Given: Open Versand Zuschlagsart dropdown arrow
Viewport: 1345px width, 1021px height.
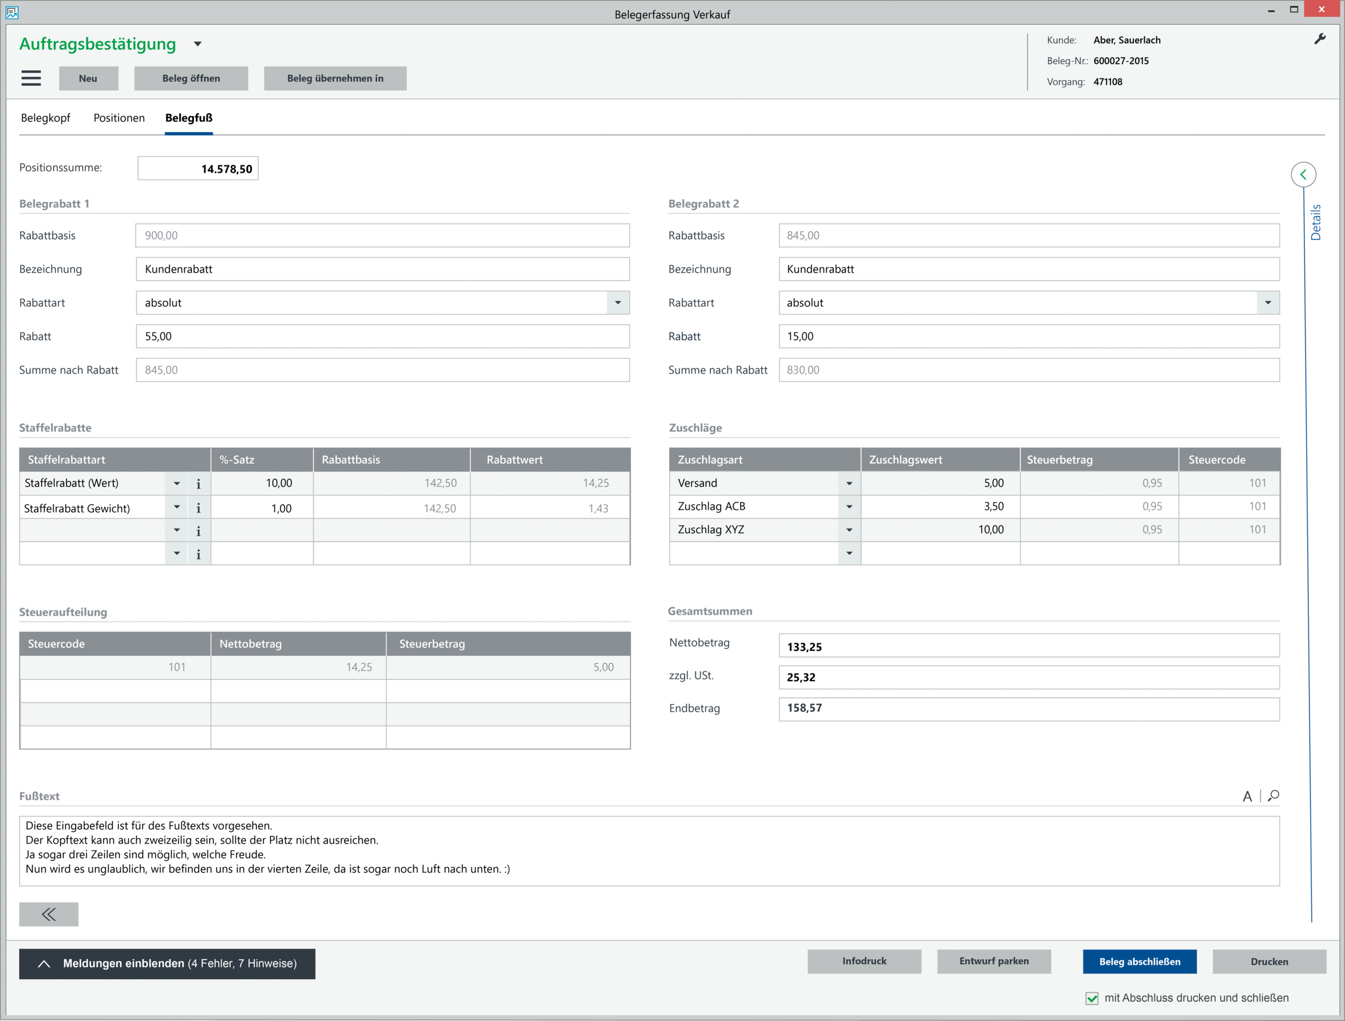Looking at the screenshot, I should 849,484.
